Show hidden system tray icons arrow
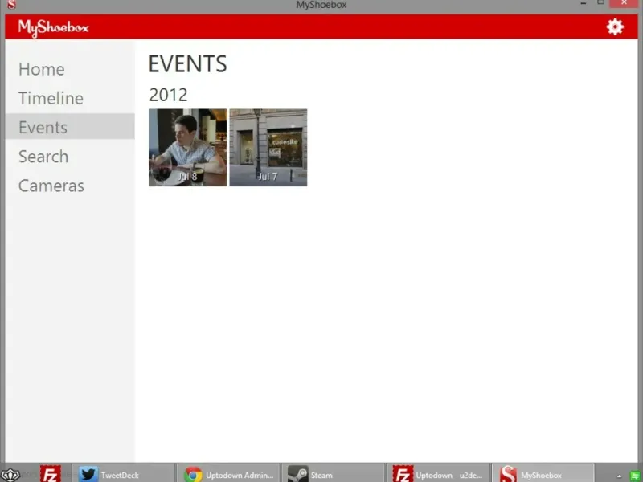The image size is (643, 482). [619, 476]
